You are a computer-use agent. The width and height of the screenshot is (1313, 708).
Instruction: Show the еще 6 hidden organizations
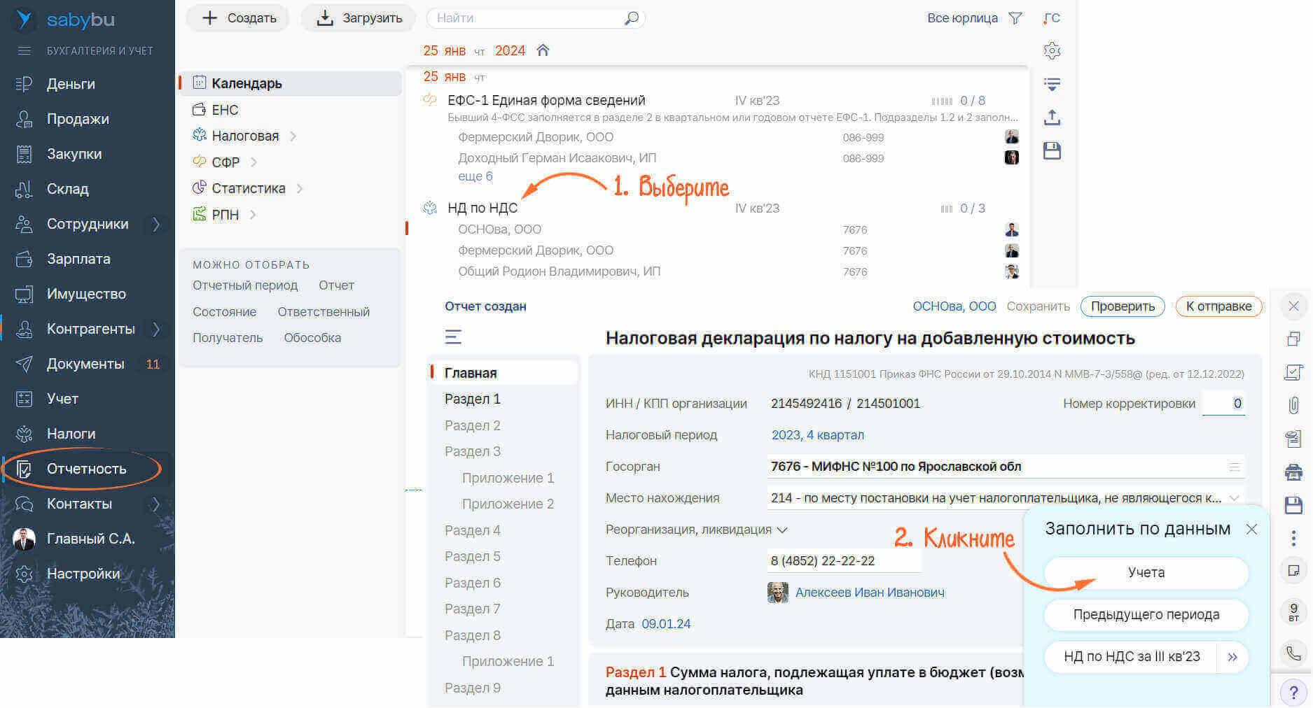[x=475, y=176]
